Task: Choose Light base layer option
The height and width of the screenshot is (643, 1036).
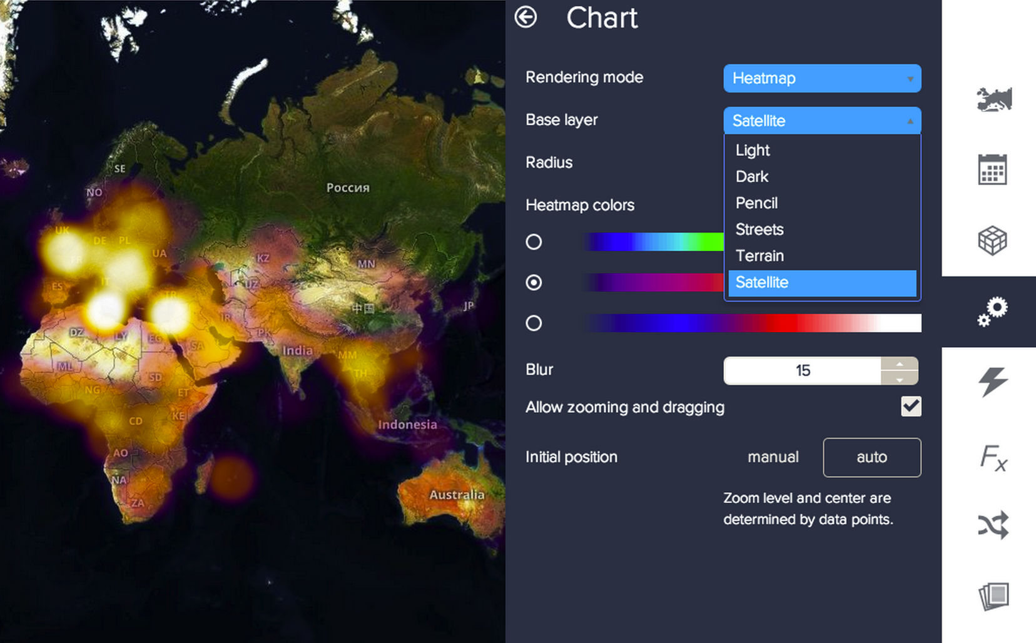Action: coord(822,150)
